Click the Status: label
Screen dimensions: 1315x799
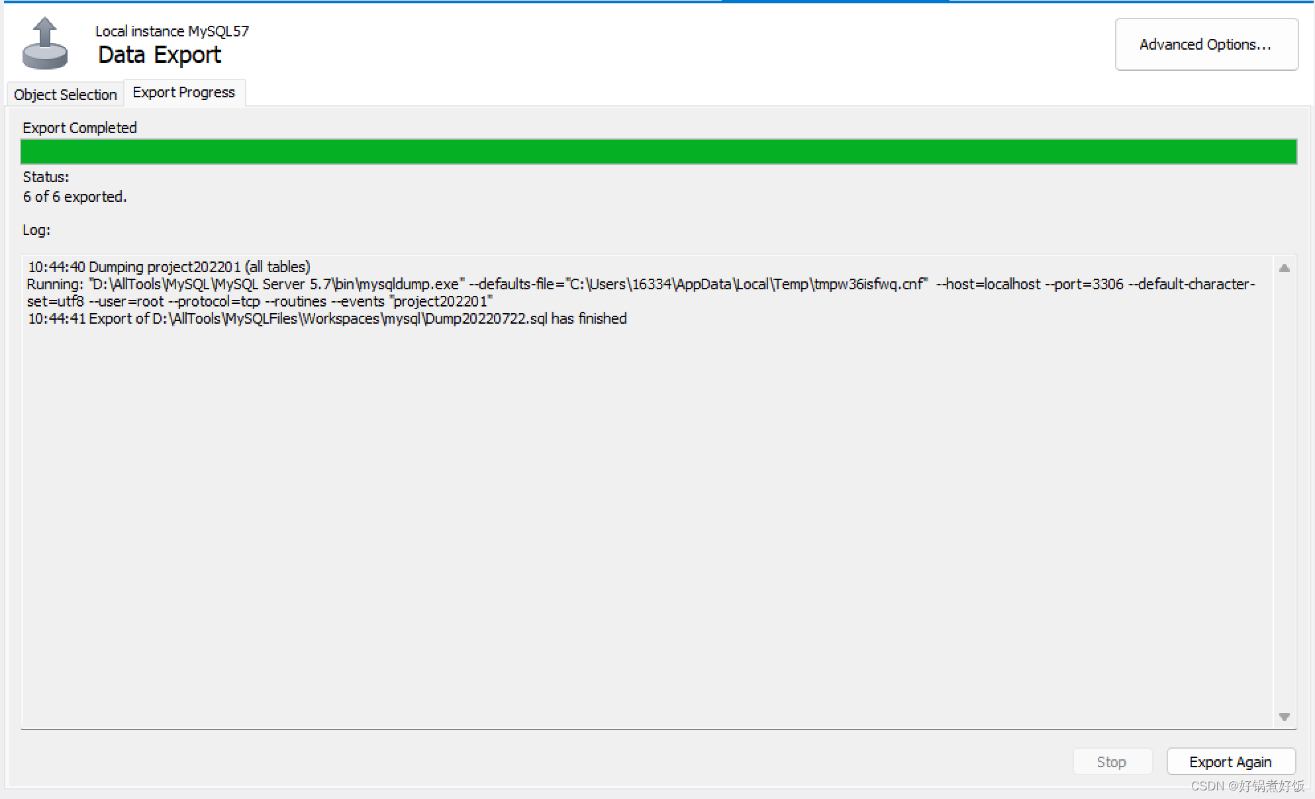[x=46, y=177]
